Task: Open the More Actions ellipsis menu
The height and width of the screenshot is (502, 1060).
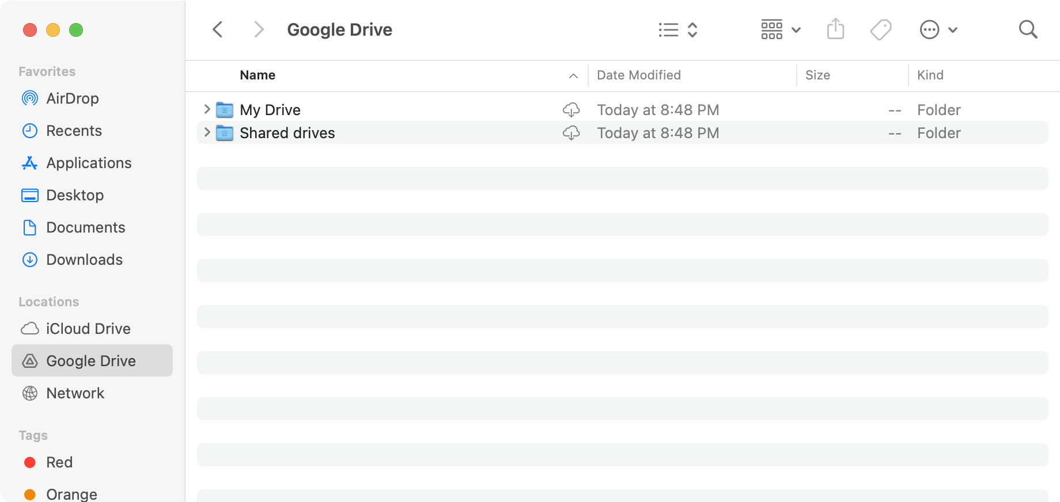Action: coord(938,29)
